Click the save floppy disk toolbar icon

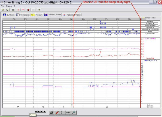pyautogui.click(x=8, y=10)
